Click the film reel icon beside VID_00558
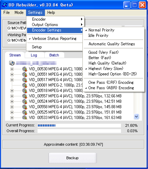Viewport: 148px width, 169px height. click(25, 107)
